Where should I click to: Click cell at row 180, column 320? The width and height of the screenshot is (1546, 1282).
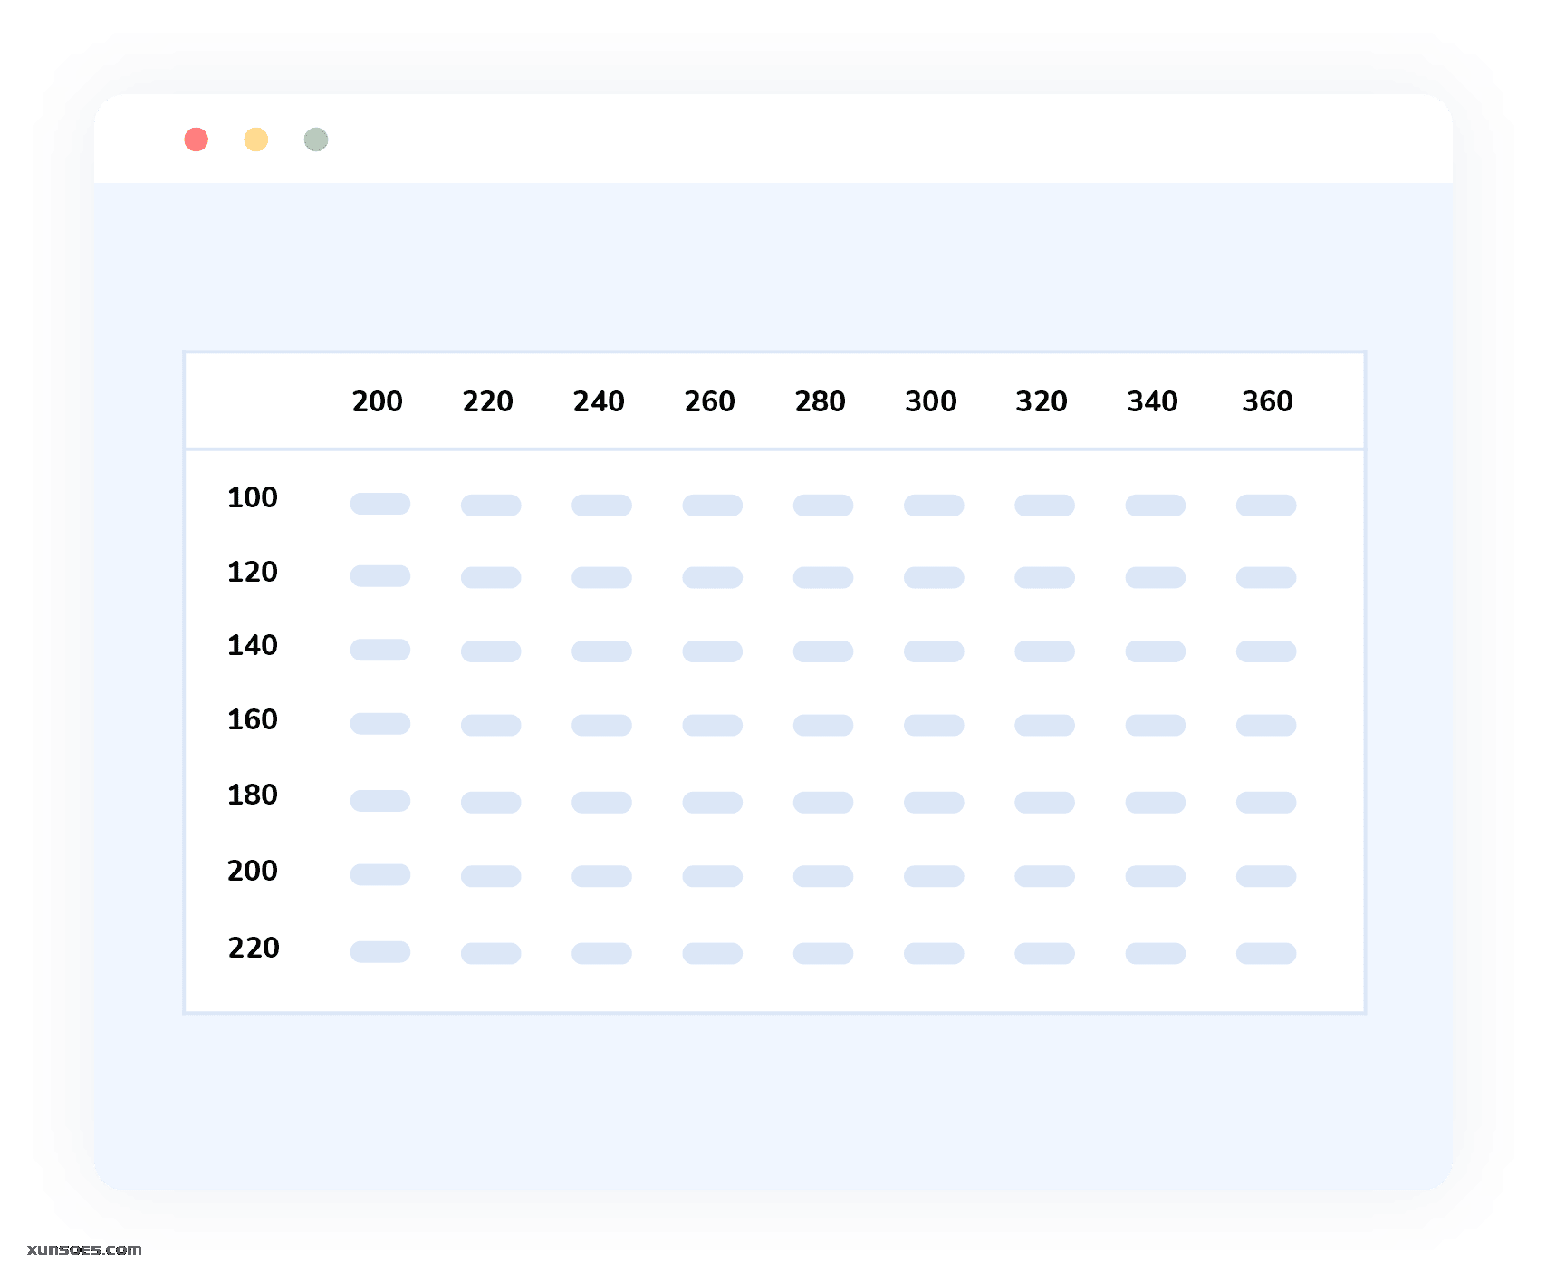1045,803
